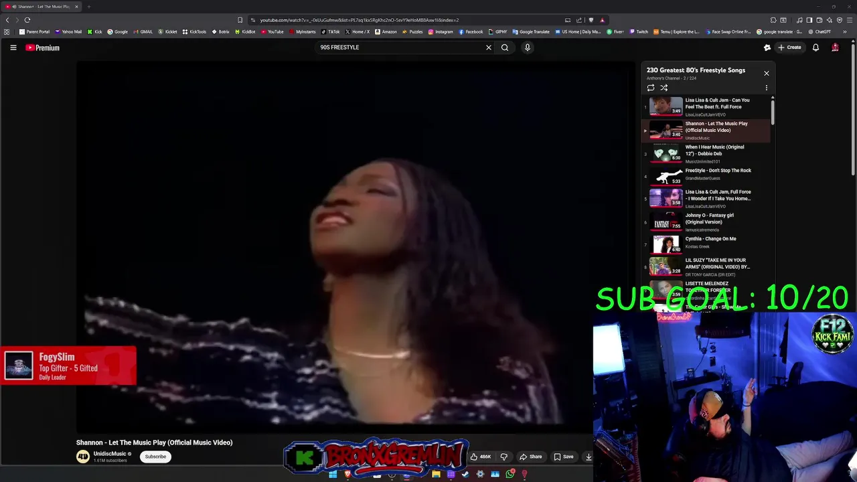Viewport: 857px width, 482px height.
Task: Play Lil Suzy Take Me In Your Arms
Action: 706,267
